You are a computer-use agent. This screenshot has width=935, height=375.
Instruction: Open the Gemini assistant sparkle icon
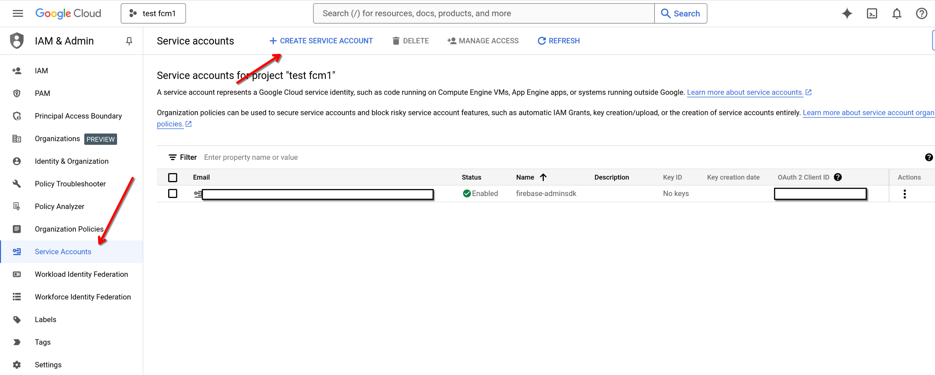coord(847,13)
